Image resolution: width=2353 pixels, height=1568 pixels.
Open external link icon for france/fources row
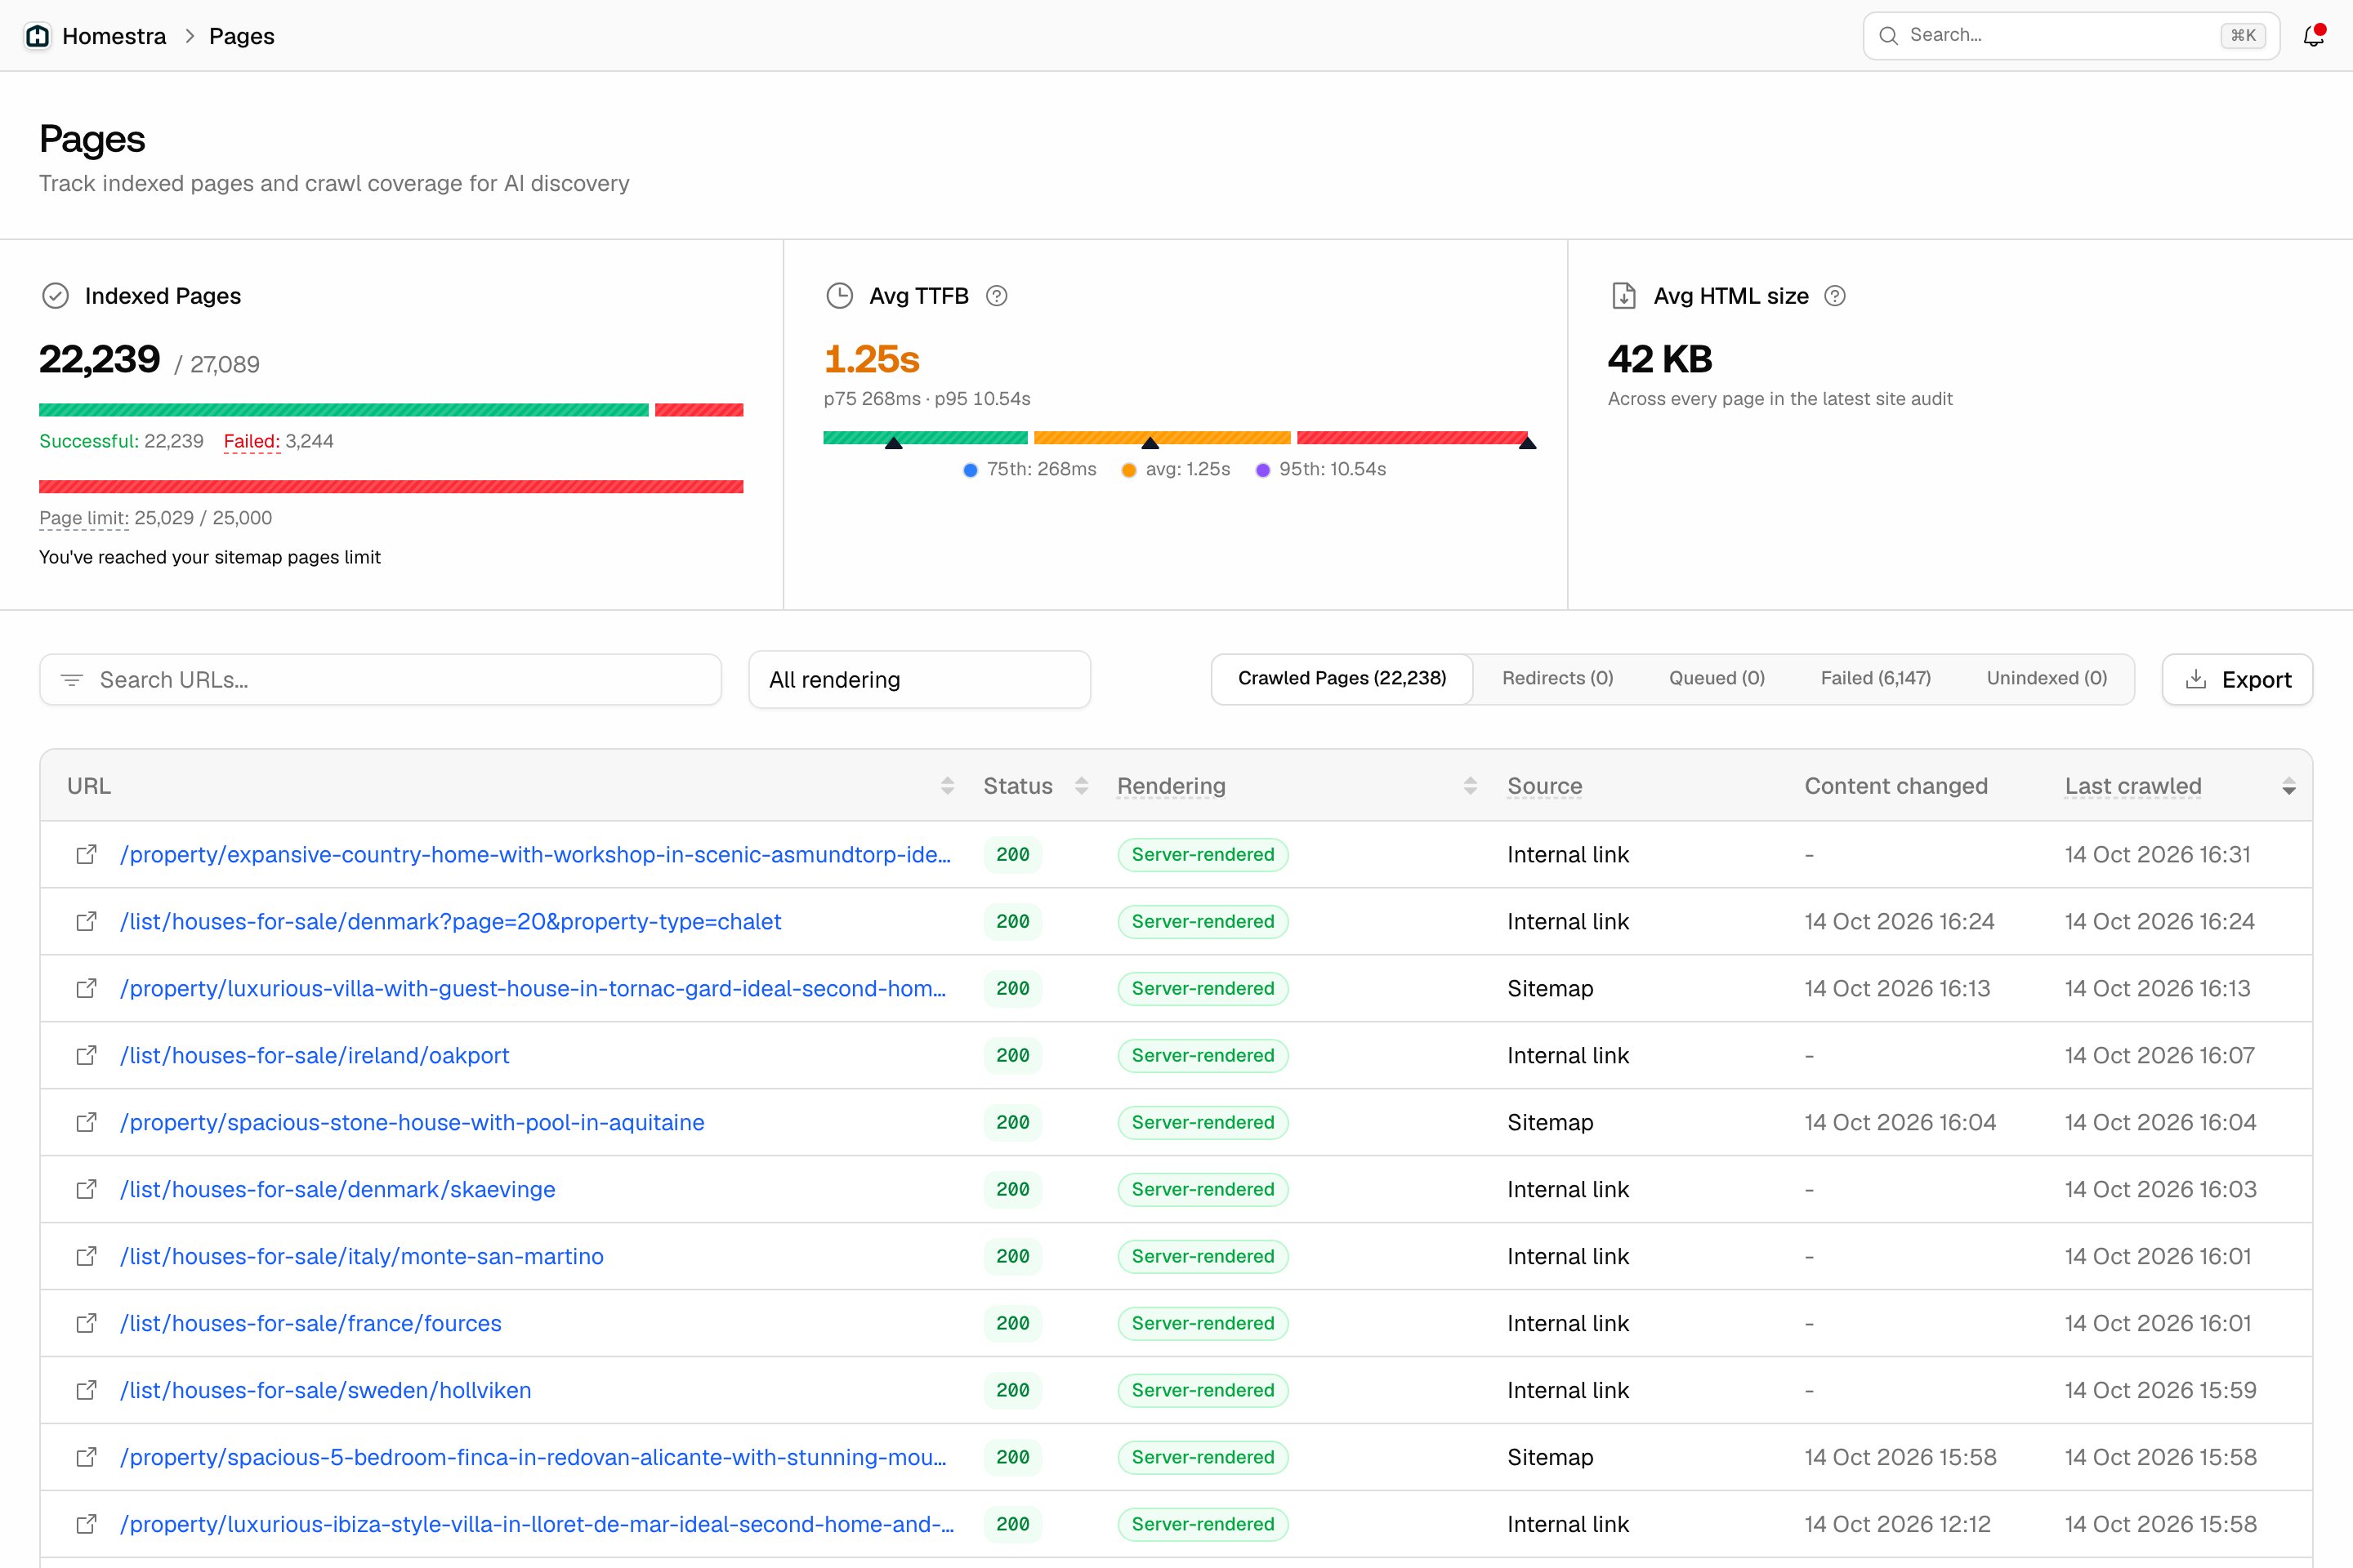[x=87, y=1324]
